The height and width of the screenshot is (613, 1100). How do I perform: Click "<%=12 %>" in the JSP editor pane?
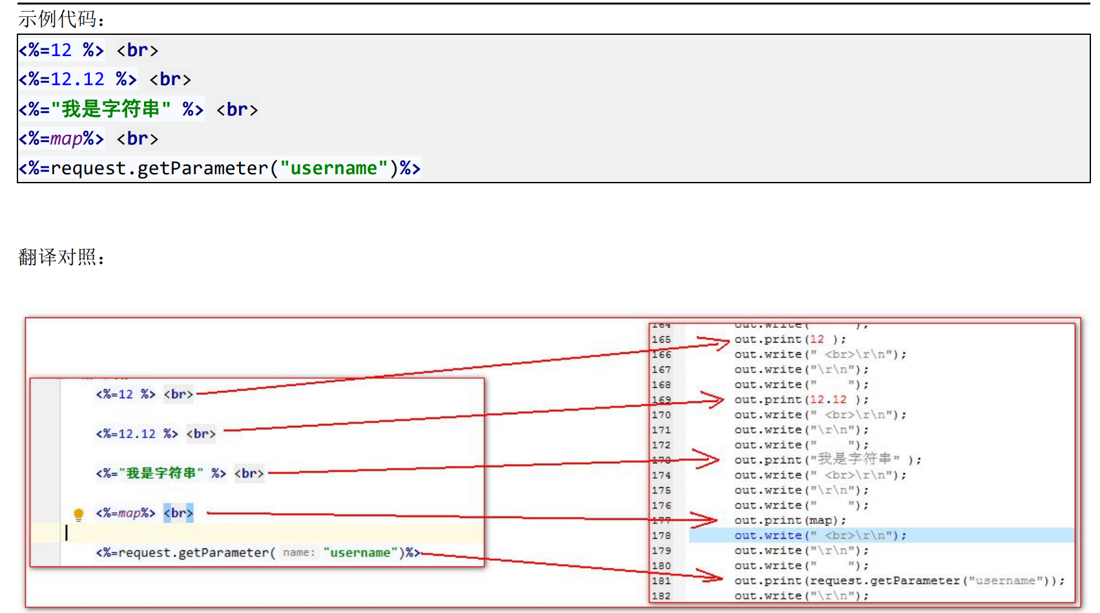pyautogui.click(x=125, y=394)
